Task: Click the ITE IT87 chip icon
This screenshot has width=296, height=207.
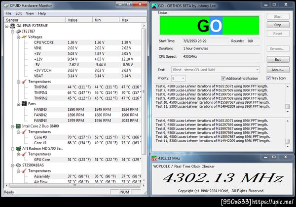Action: pyautogui.click(x=18, y=32)
